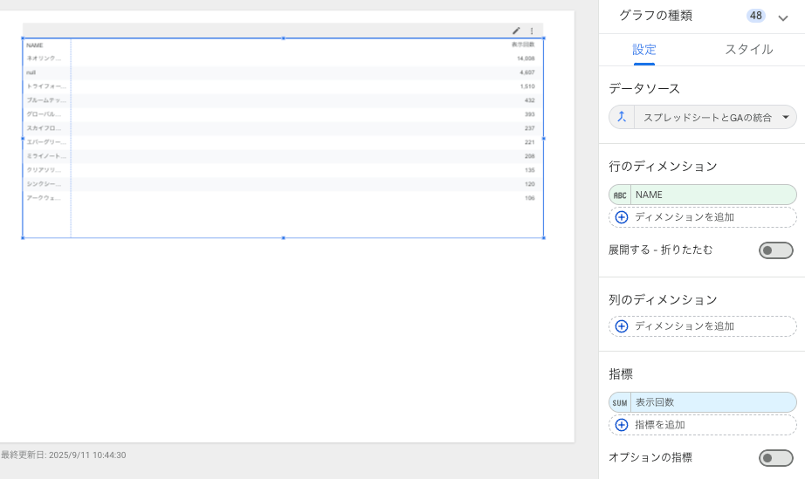Click the pencil edit icon above the table

click(516, 31)
